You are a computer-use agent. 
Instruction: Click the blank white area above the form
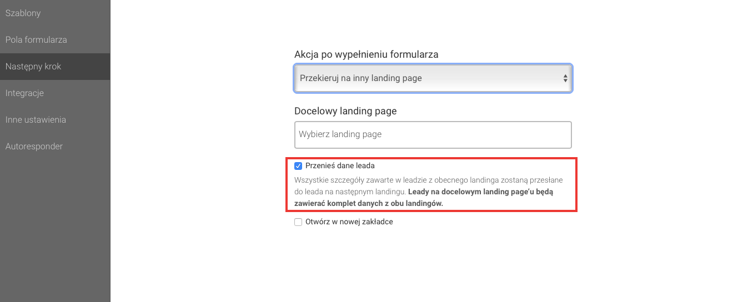tap(433, 22)
